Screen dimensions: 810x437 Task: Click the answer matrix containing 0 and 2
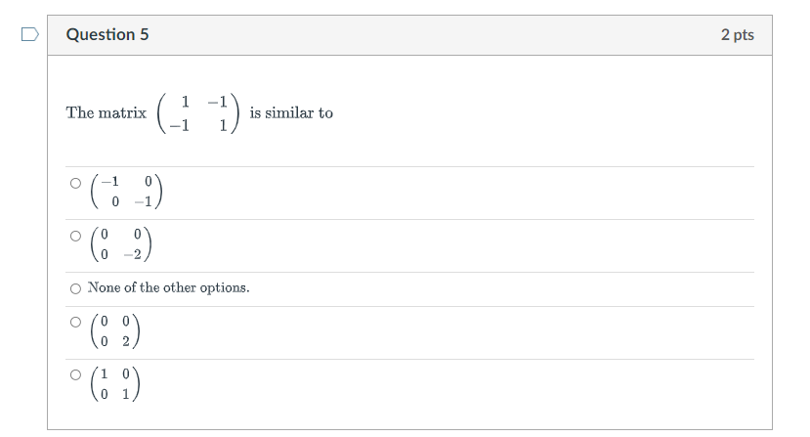point(115,331)
